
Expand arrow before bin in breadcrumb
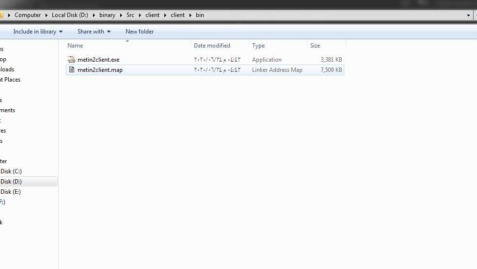click(x=191, y=15)
